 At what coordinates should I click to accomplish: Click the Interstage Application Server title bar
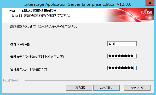tap(78, 4)
